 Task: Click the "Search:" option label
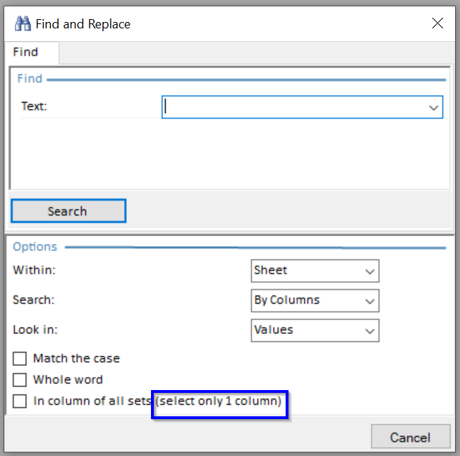pyautogui.click(x=34, y=300)
